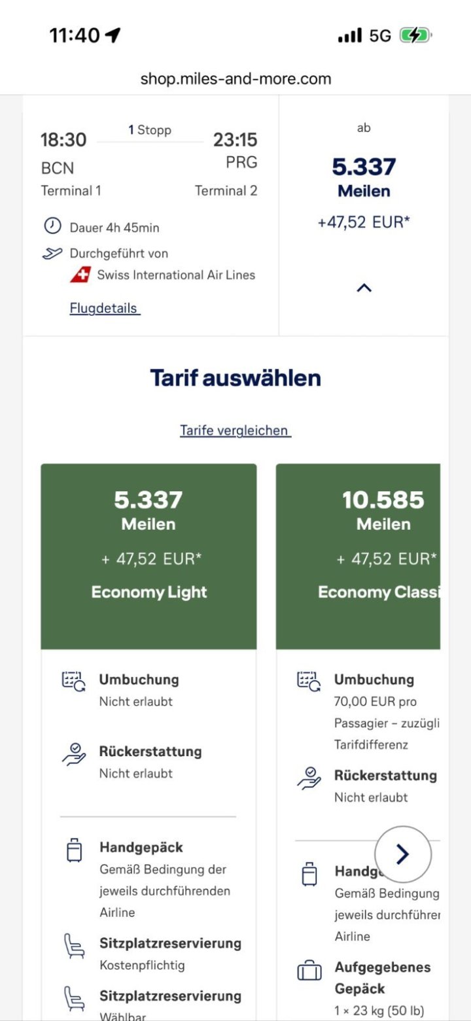Click the clock icon beside Dauer

[x=52, y=227]
